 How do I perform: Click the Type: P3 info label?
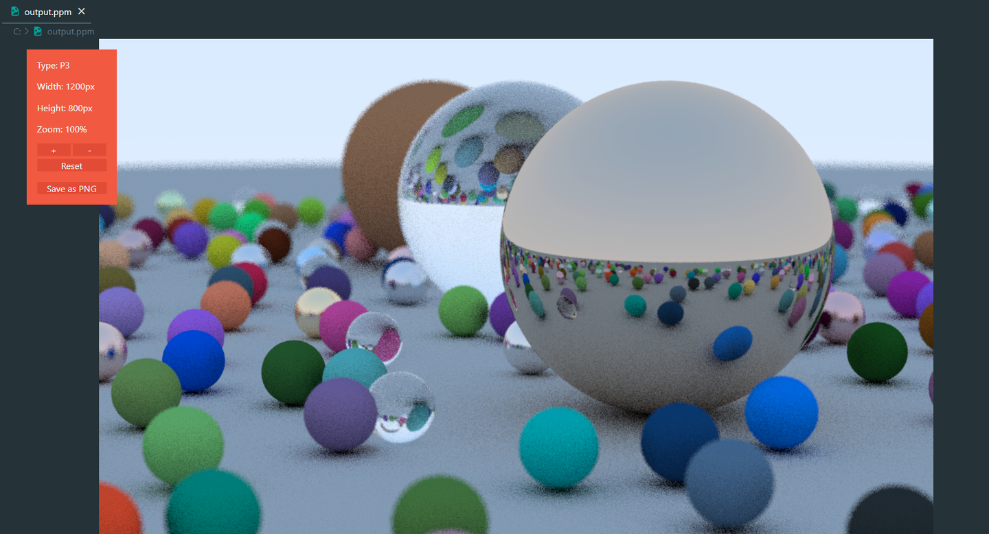(x=54, y=66)
